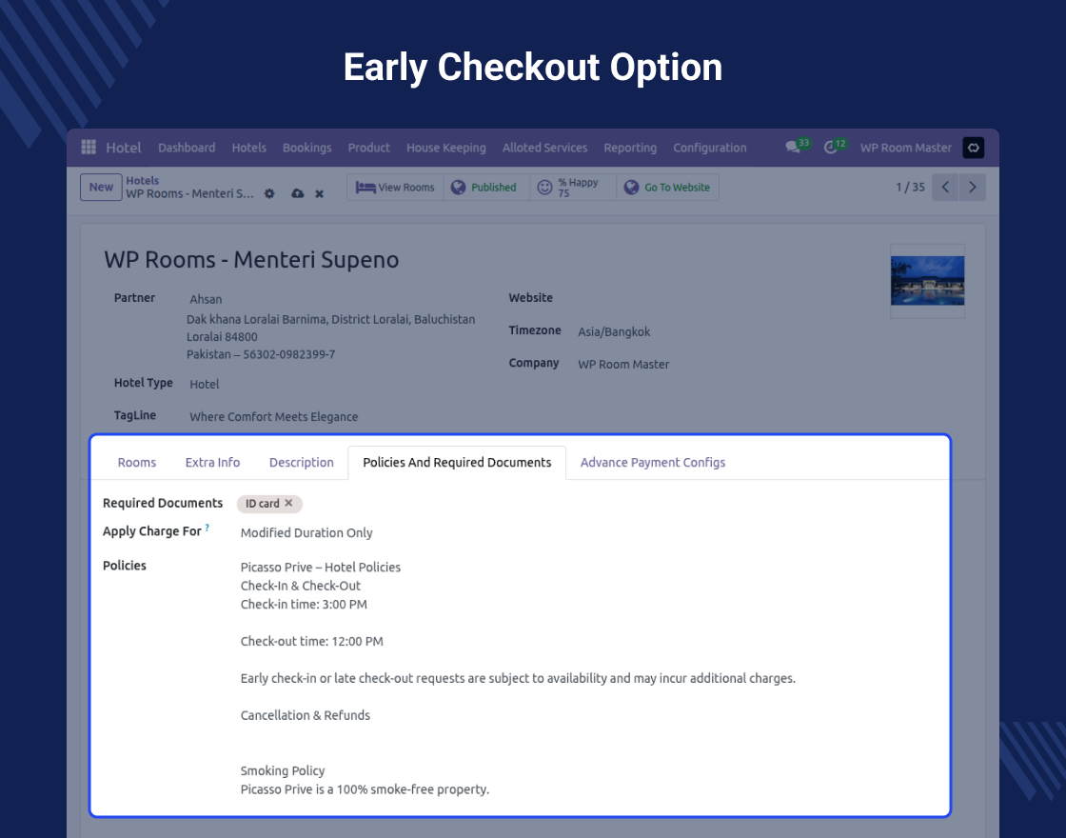Click the View Rooms button
The width and height of the screenshot is (1066, 838).
click(395, 188)
